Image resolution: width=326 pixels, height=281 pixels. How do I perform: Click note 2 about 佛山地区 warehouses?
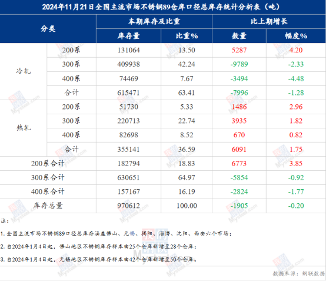click(98, 247)
